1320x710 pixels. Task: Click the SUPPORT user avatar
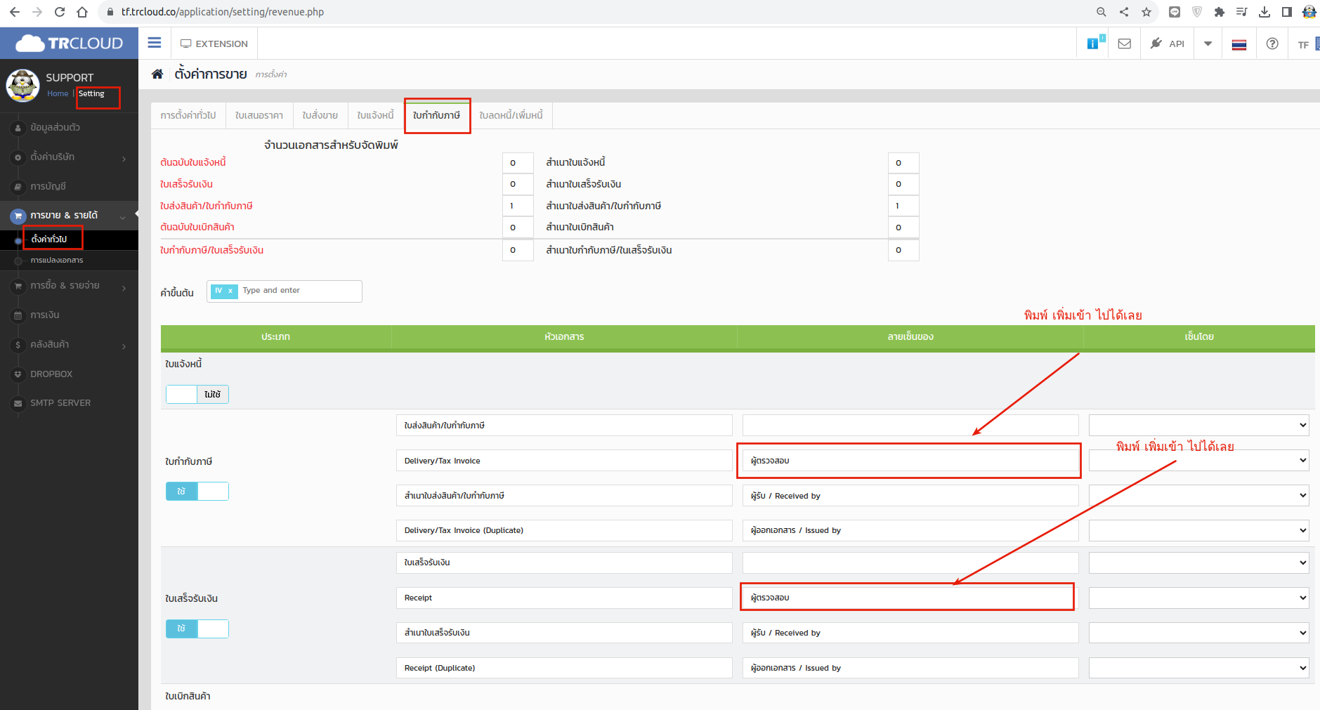[x=22, y=86]
